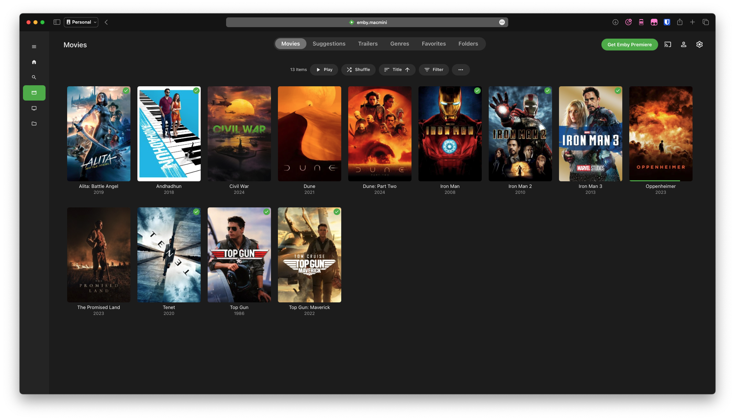Select the TV shows library sidebar icon

pos(34,108)
